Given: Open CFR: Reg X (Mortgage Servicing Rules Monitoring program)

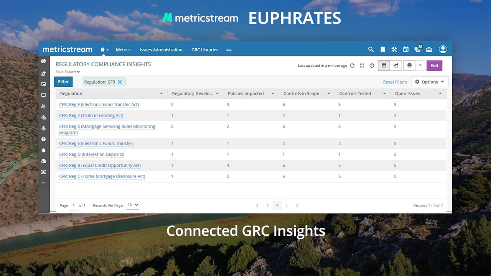Looking at the screenshot, I should (107, 130).
